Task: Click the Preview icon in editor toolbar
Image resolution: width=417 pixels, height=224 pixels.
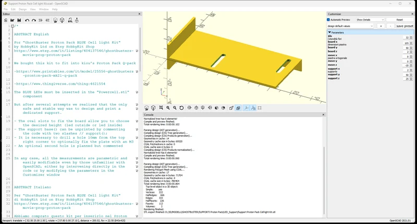Action: point(55,20)
